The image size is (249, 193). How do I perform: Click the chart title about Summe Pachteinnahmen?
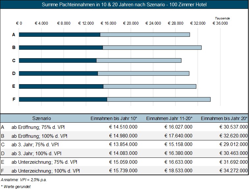pos(124,5)
